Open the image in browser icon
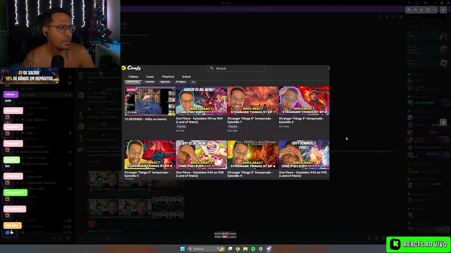Viewport: 451px width, 253px height. pyautogui.click(x=428, y=10)
